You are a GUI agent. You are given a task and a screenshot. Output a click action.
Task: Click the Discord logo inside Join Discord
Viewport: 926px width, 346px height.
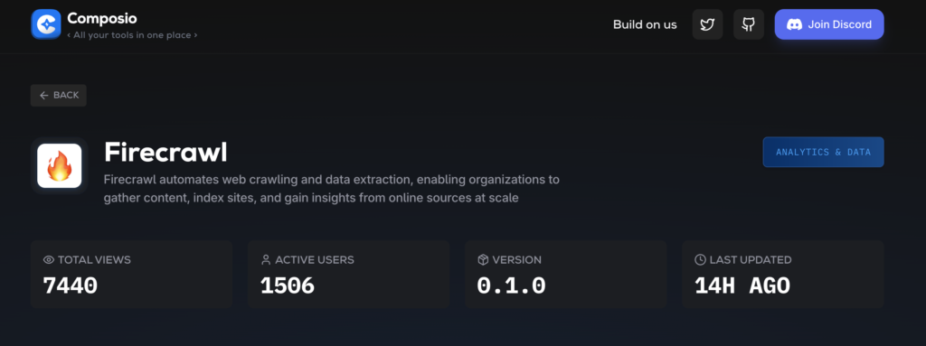tap(795, 24)
